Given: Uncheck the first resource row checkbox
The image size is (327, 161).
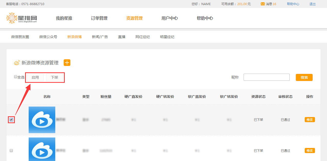Looking at the screenshot, I should [11, 120].
